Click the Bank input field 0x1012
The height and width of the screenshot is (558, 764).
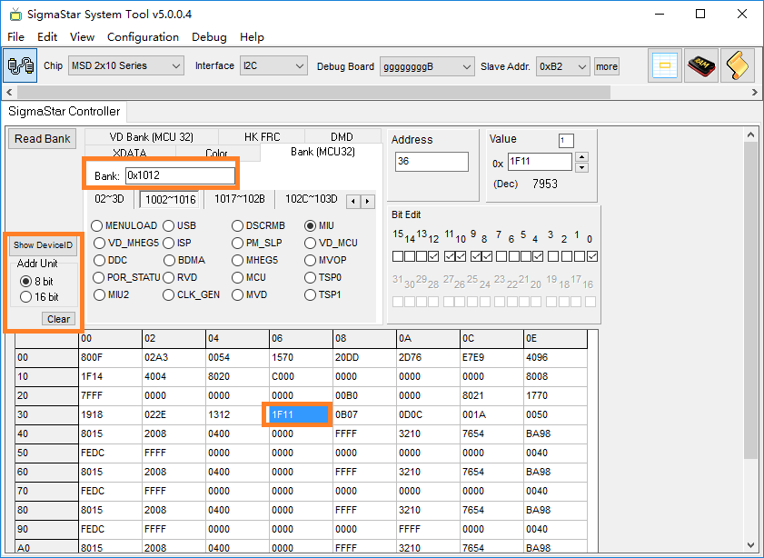(x=180, y=175)
